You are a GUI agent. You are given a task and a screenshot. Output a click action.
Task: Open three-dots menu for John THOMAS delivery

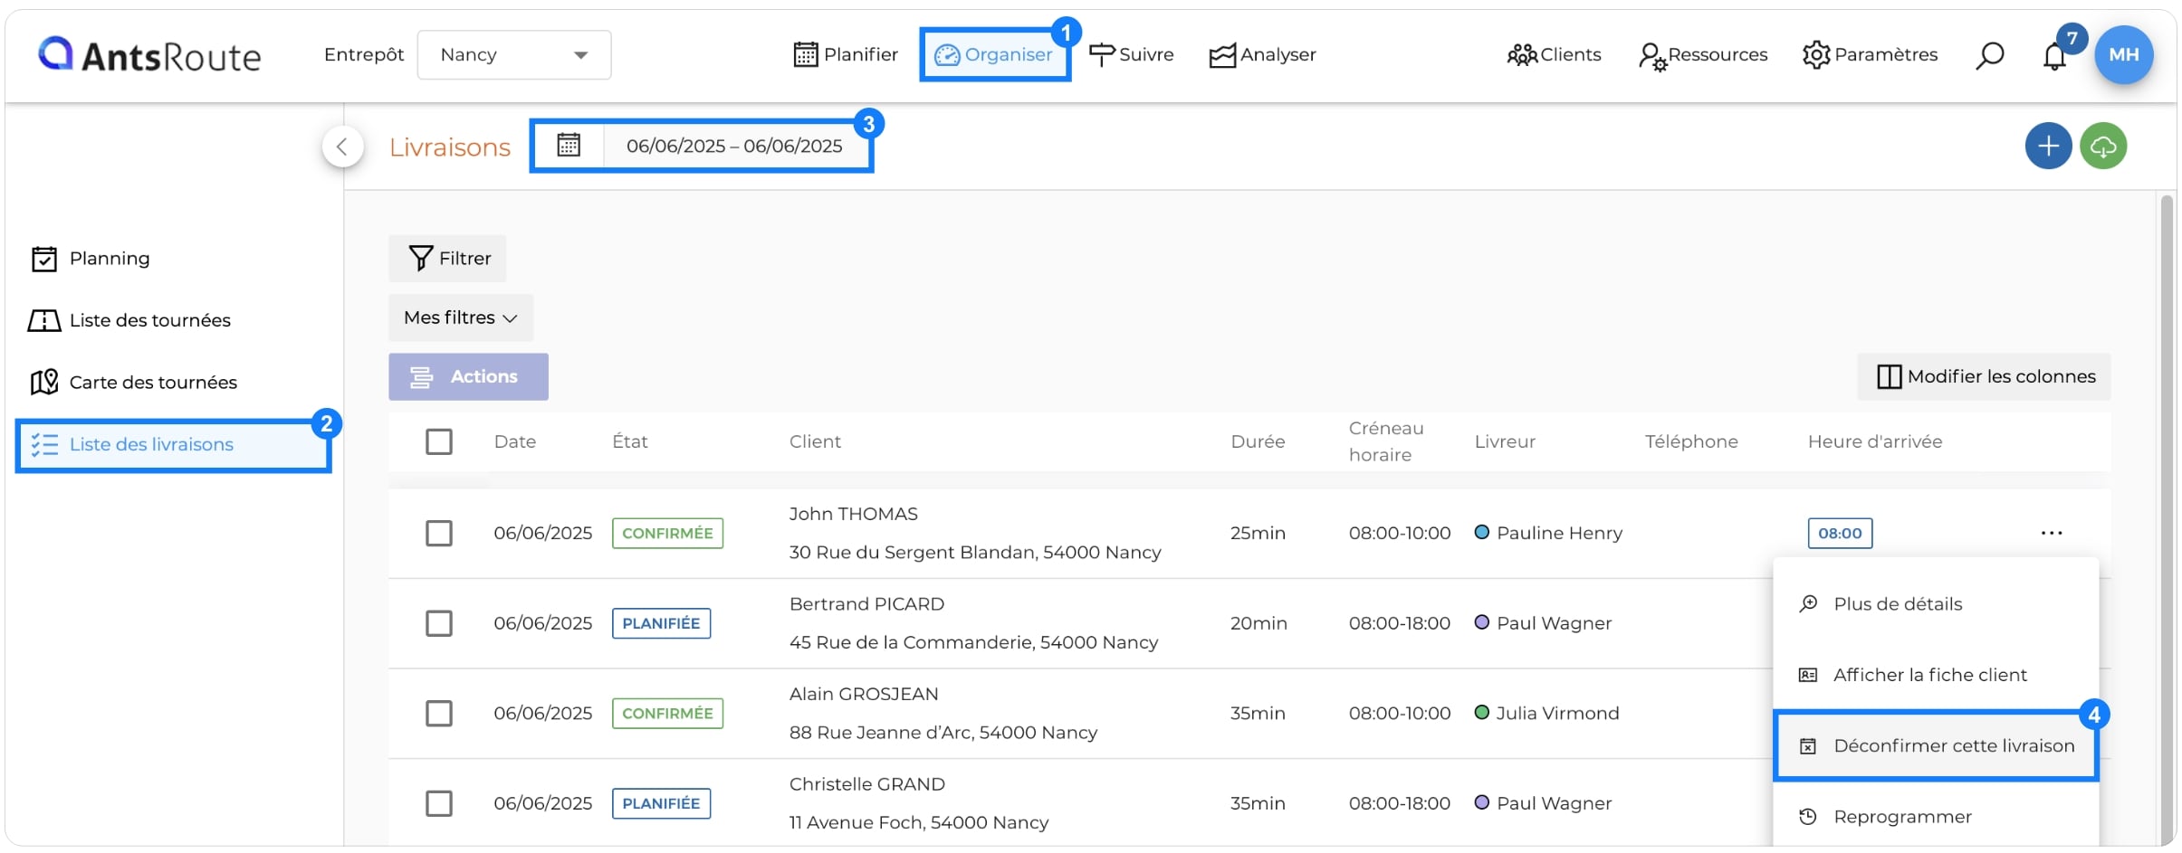[2052, 533]
